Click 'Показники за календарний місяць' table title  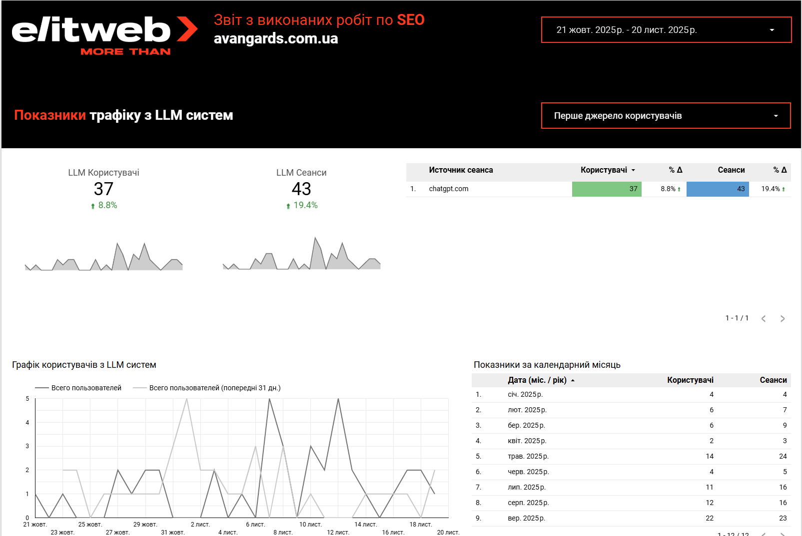click(547, 365)
